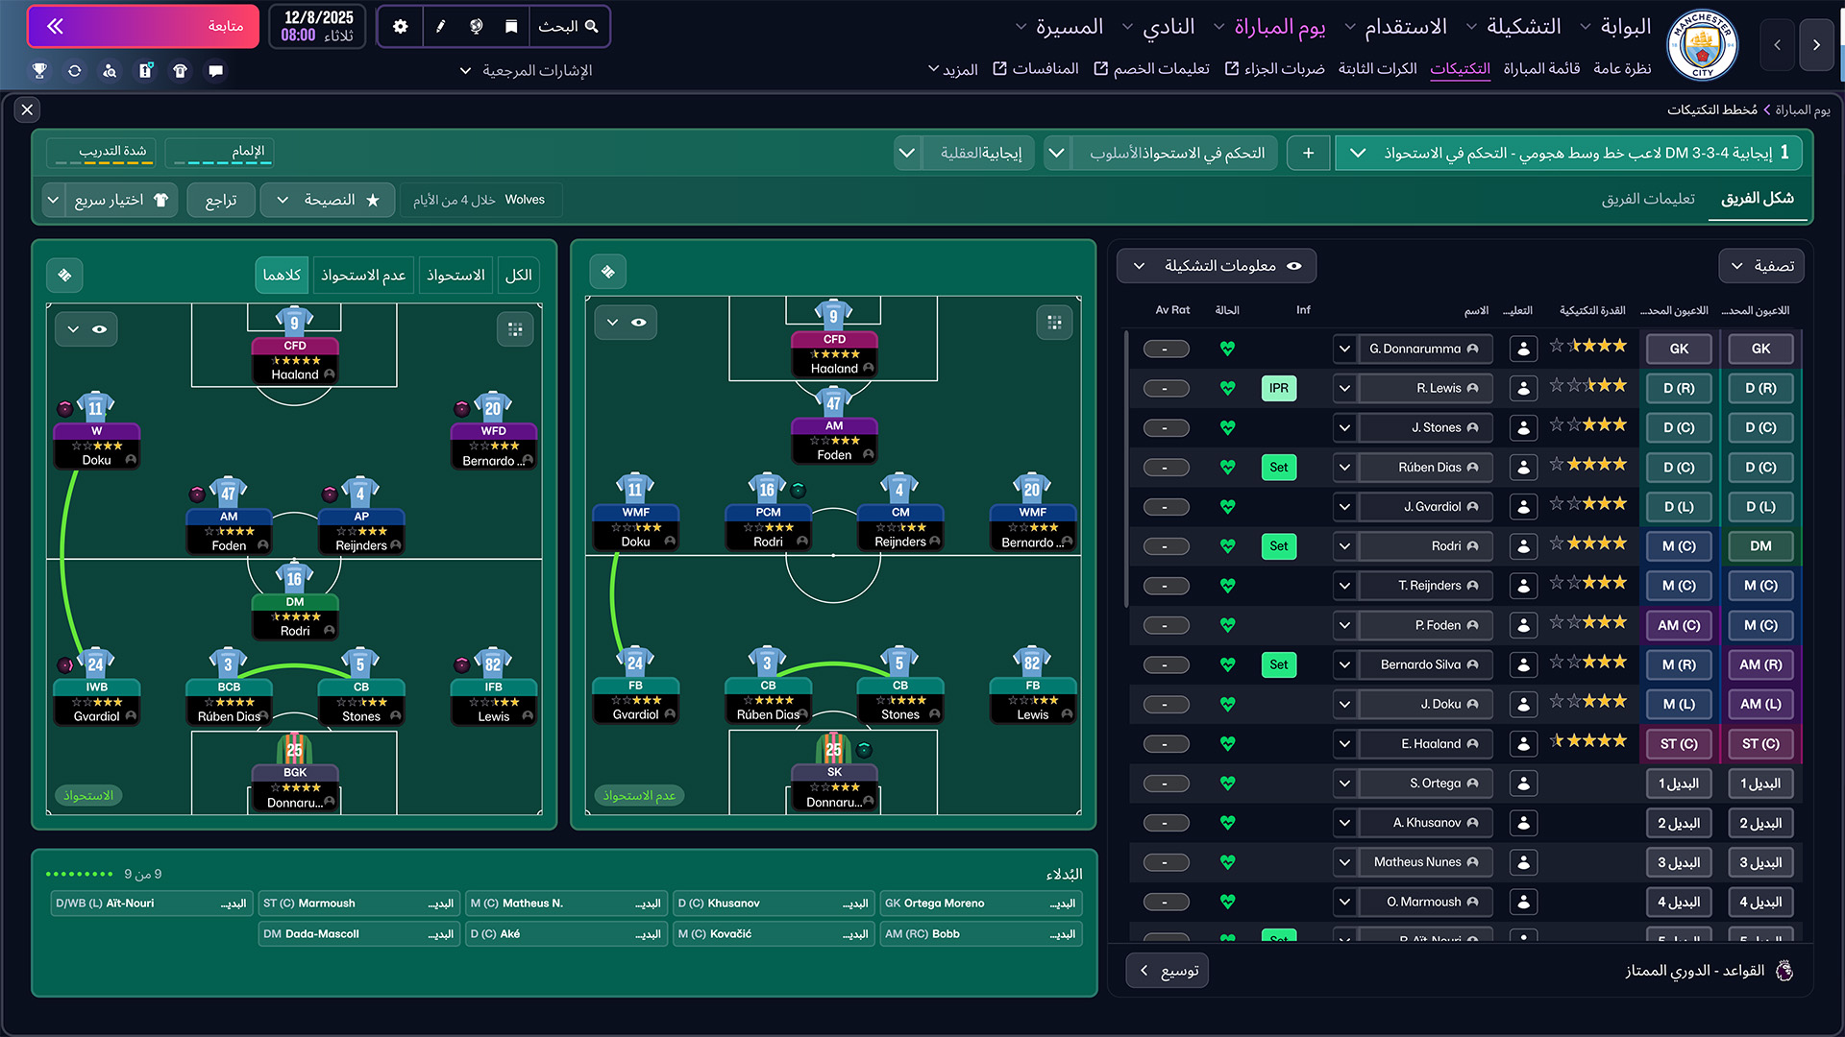1845x1037 pixels.
Task: Click the Premier League rules icon
Action: 1784,971
